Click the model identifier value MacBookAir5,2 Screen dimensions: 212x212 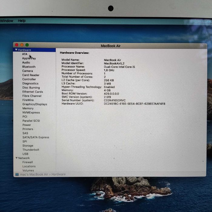click(114, 63)
